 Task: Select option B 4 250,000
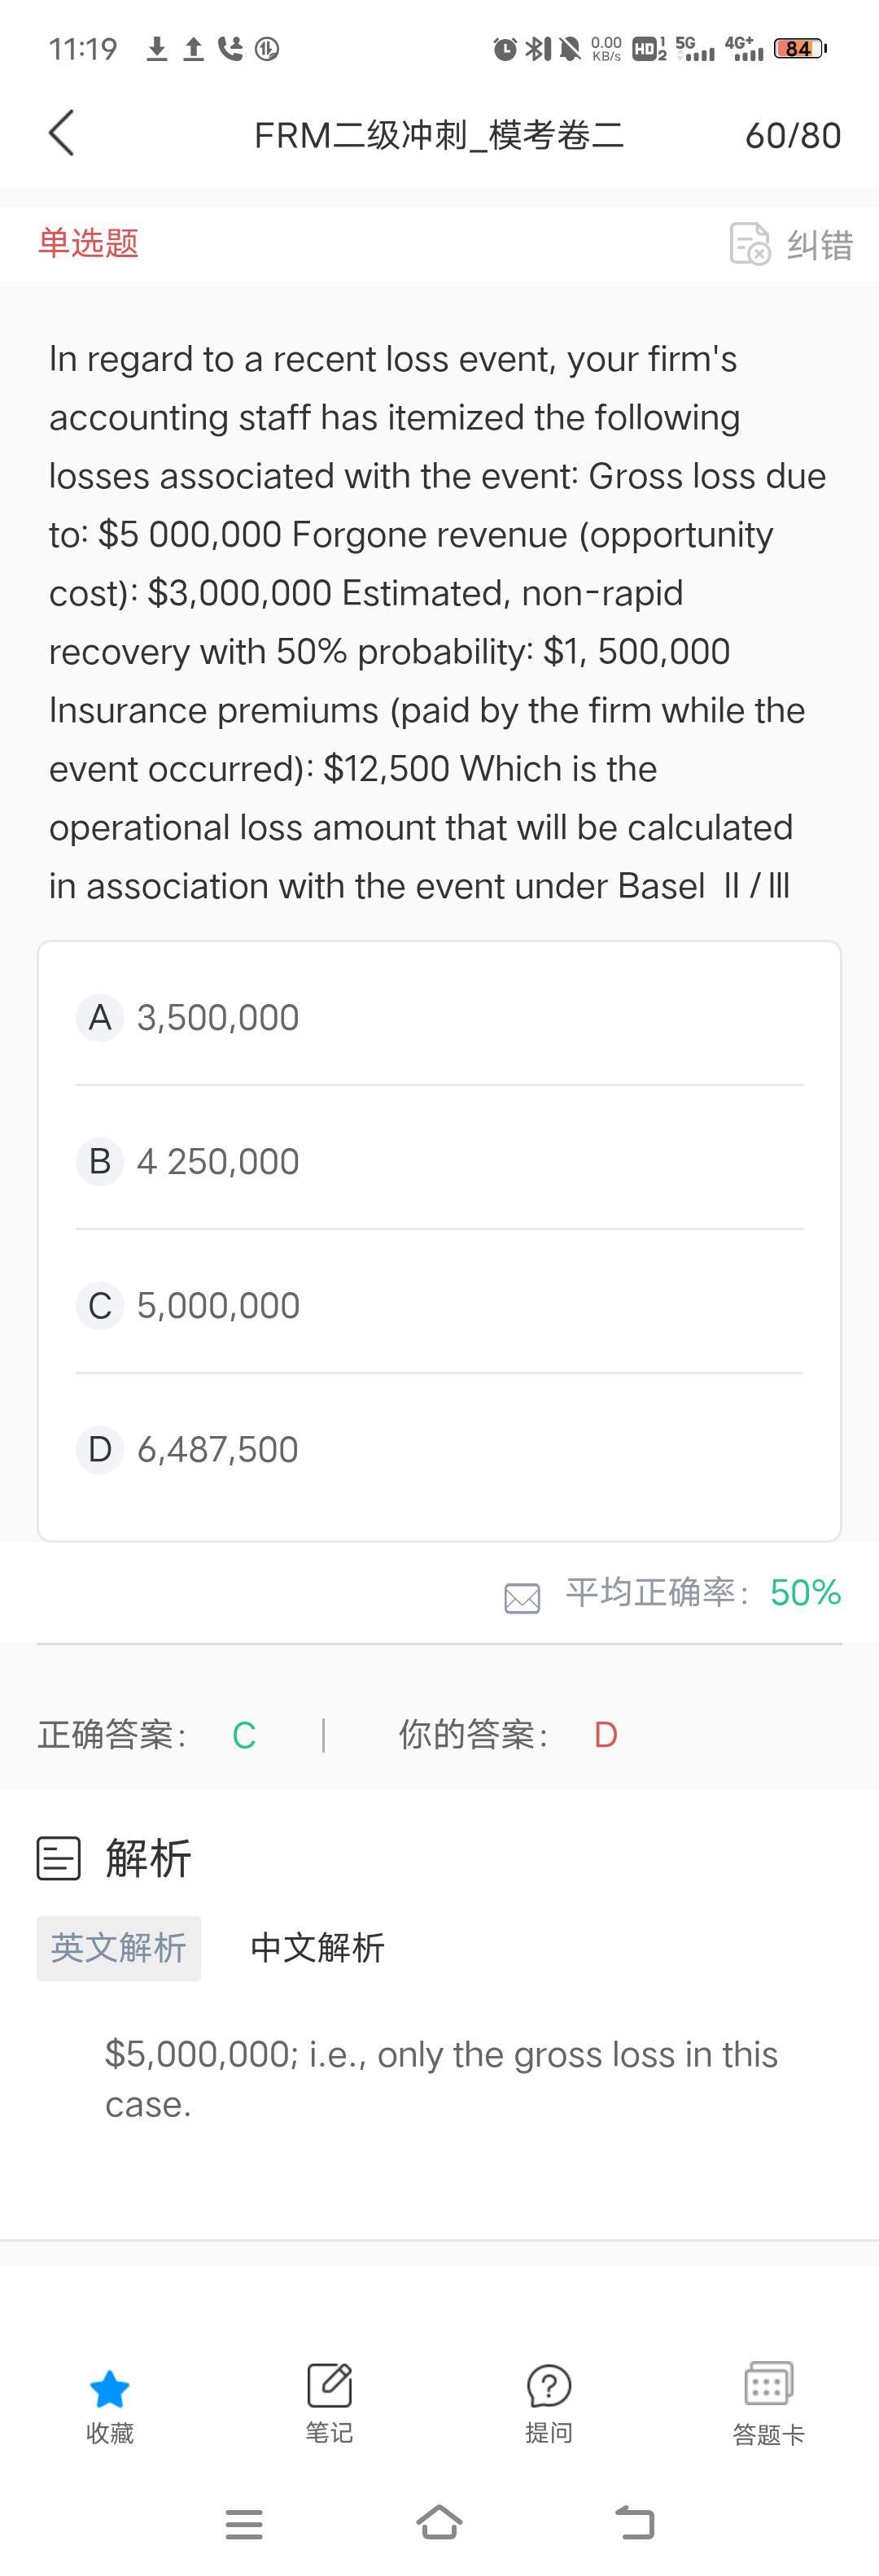pos(218,1162)
